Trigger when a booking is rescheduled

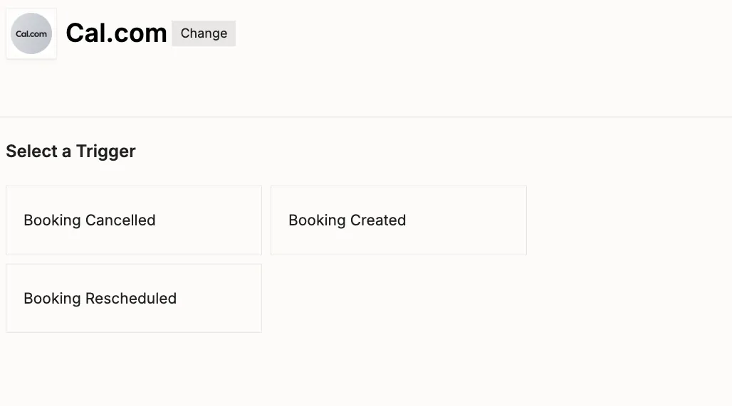tap(134, 299)
